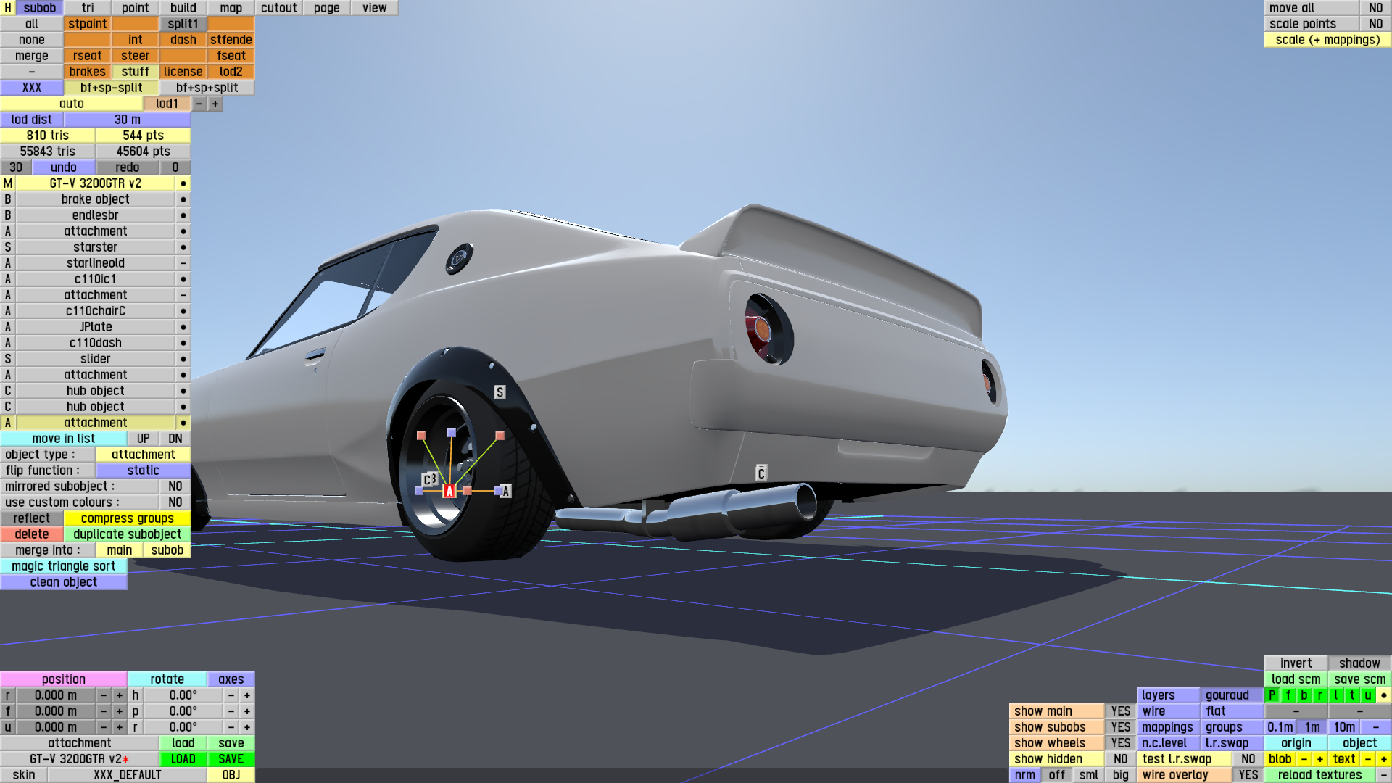Switch to the cutout tab

point(278,8)
